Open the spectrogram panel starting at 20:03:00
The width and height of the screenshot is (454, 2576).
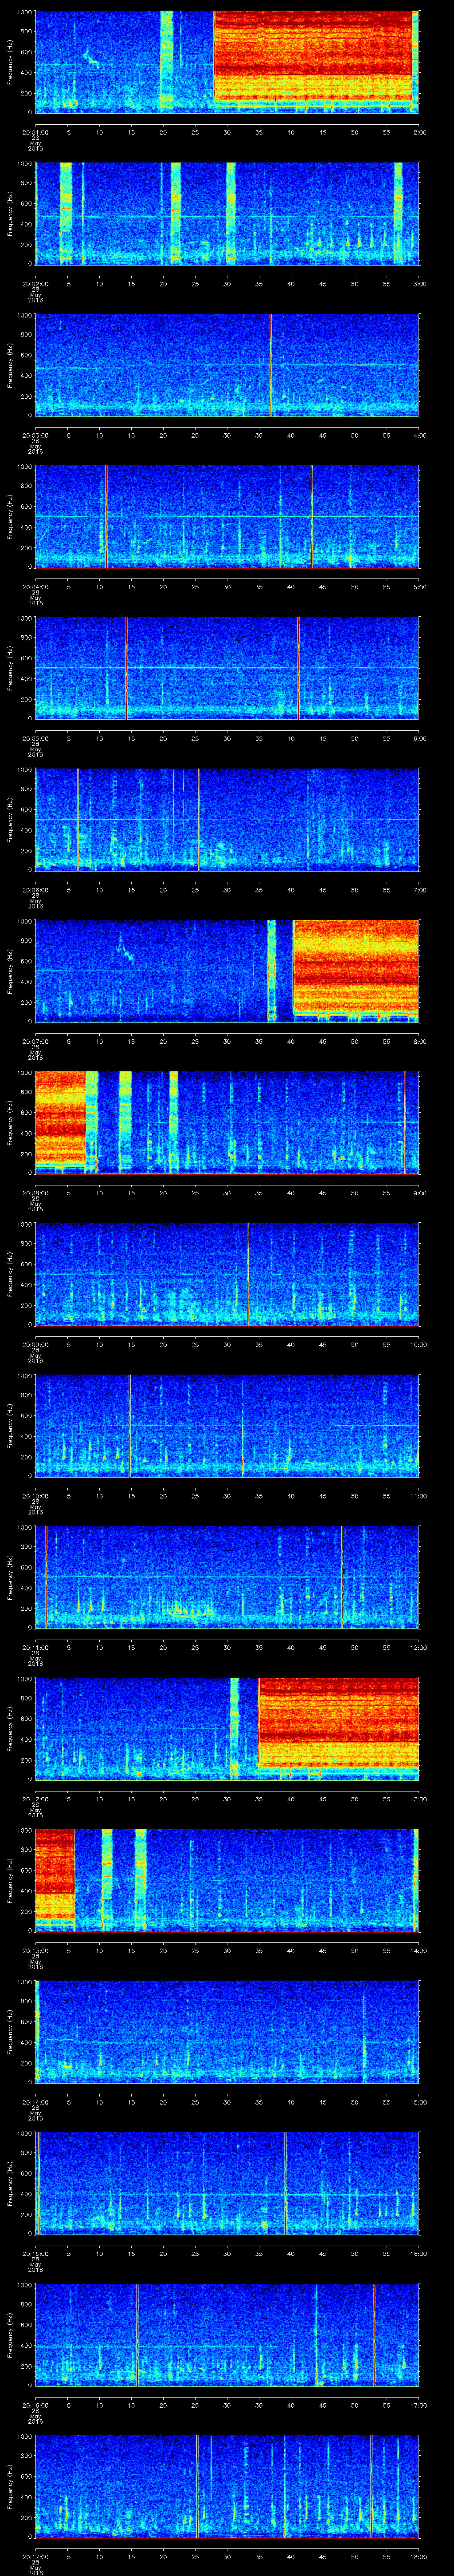pyautogui.click(x=227, y=365)
